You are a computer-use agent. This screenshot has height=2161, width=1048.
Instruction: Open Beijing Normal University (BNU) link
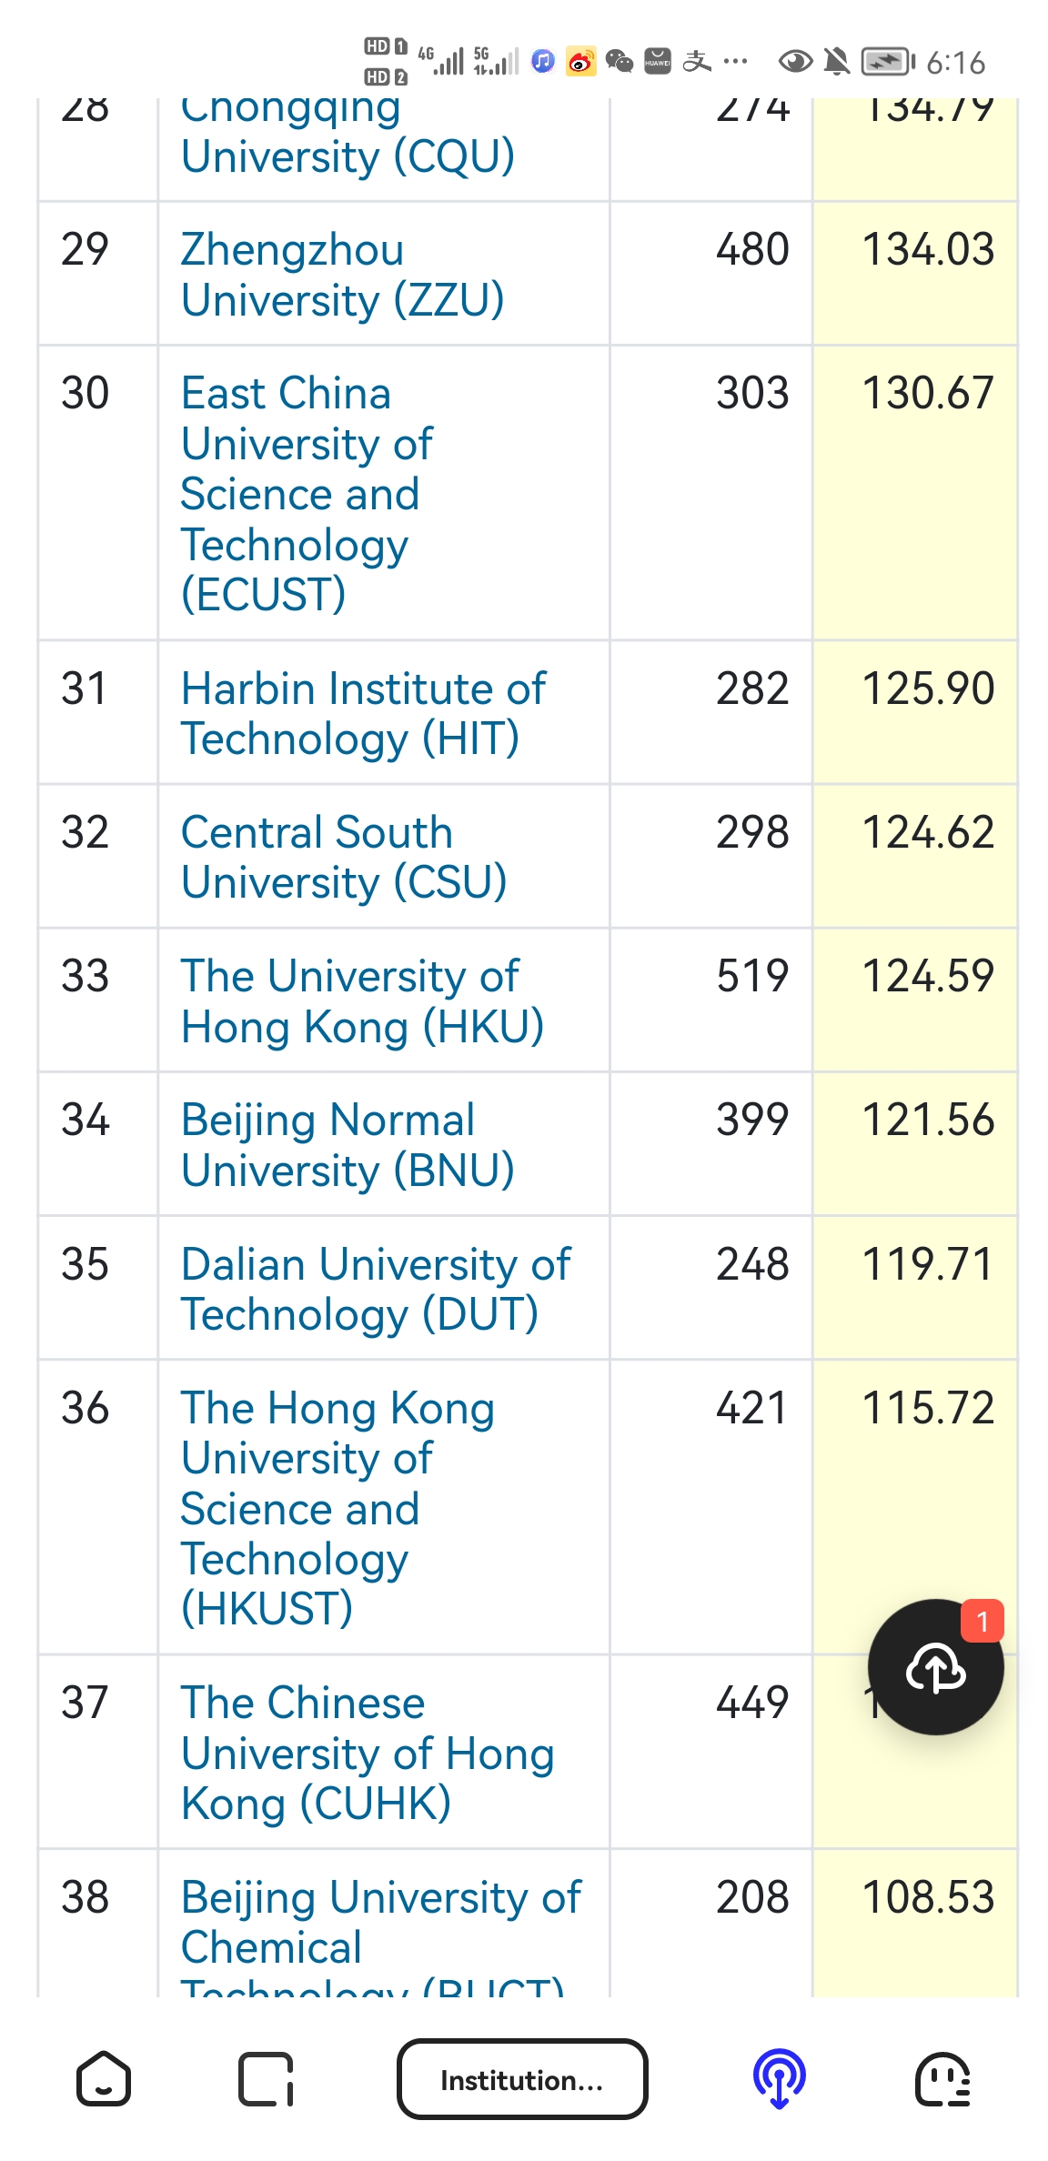[347, 1144]
